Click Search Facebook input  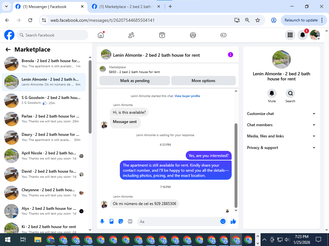[x=52, y=35]
